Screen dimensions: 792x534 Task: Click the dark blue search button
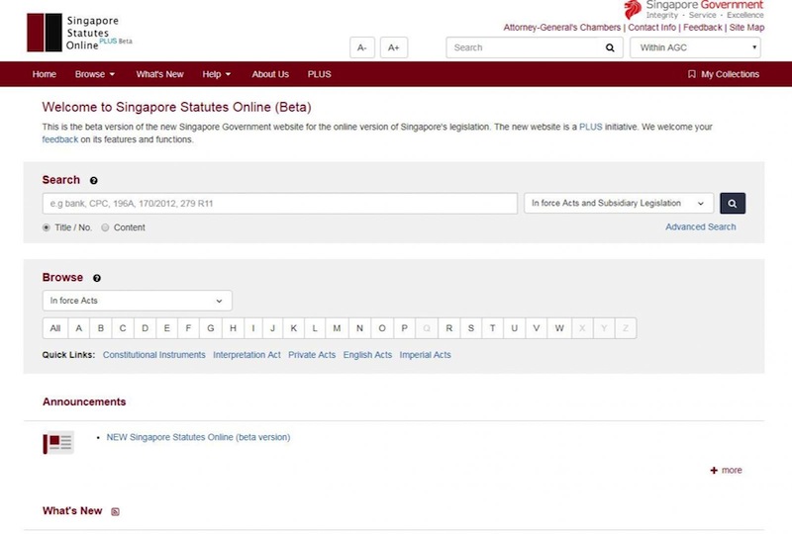[733, 204]
